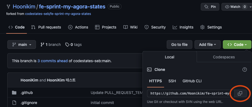Click the .gitignore file icon
The height and width of the screenshot is (107, 252).
pos(14,102)
